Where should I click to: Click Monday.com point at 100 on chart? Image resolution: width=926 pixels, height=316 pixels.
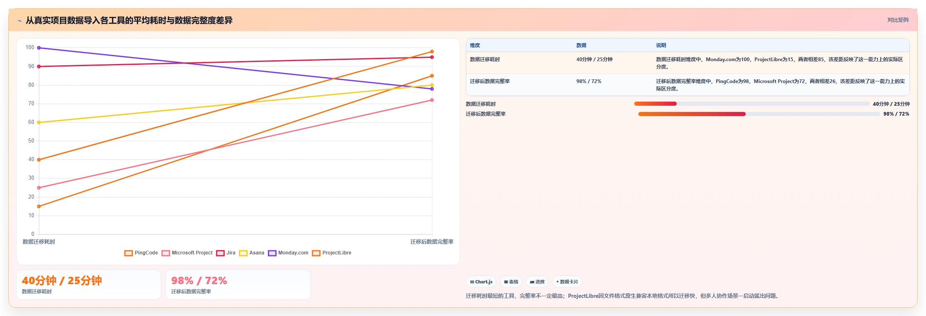[39, 48]
